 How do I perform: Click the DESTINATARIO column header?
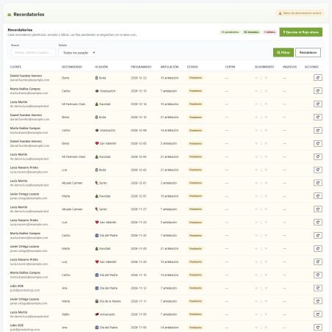tap(72, 67)
